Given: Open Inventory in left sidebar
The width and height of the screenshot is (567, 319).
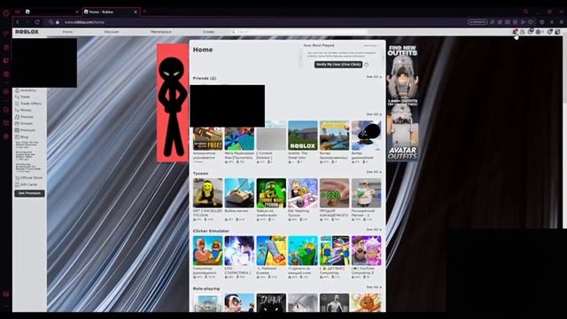Looking at the screenshot, I should coord(28,90).
